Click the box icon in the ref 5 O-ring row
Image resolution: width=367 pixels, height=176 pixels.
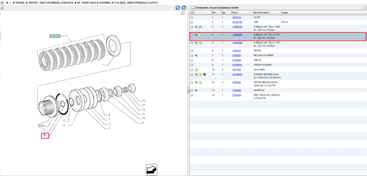[200, 43]
